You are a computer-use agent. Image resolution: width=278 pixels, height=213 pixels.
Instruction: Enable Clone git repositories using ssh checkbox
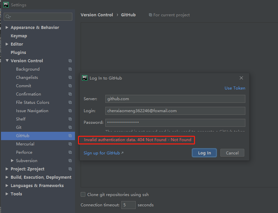tap(83, 194)
